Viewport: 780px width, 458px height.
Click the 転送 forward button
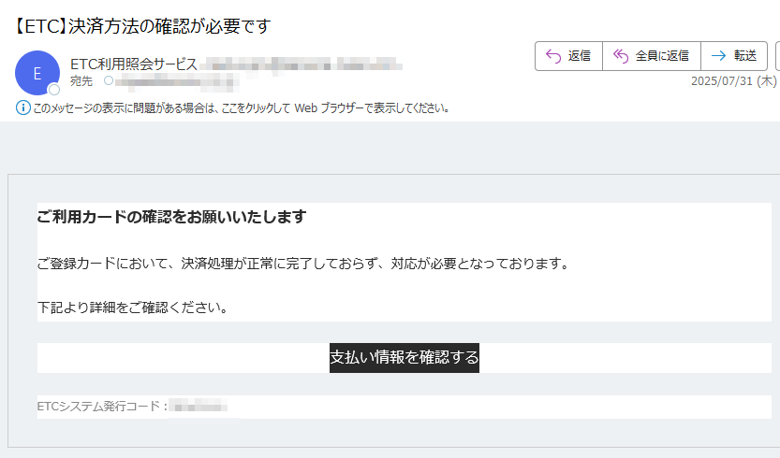click(734, 56)
